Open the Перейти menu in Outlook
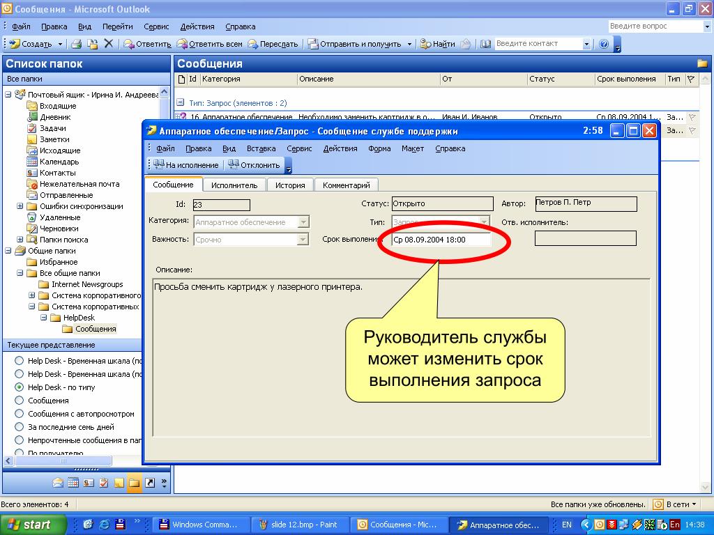Image resolution: width=714 pixels, height=535 pixels. [x=117, y=26]
